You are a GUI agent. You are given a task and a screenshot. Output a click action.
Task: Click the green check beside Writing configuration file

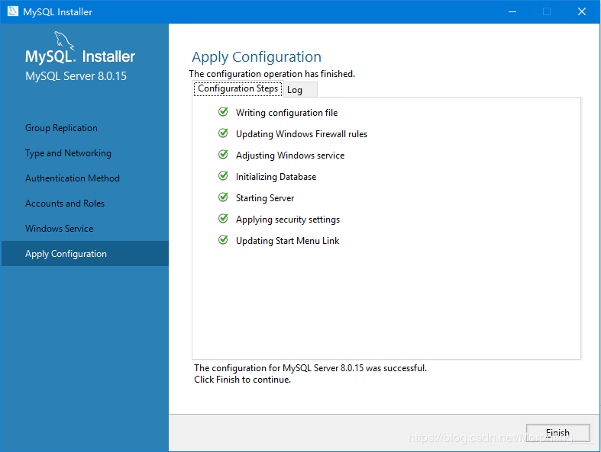pyautogui.click(x=223, y=112)
